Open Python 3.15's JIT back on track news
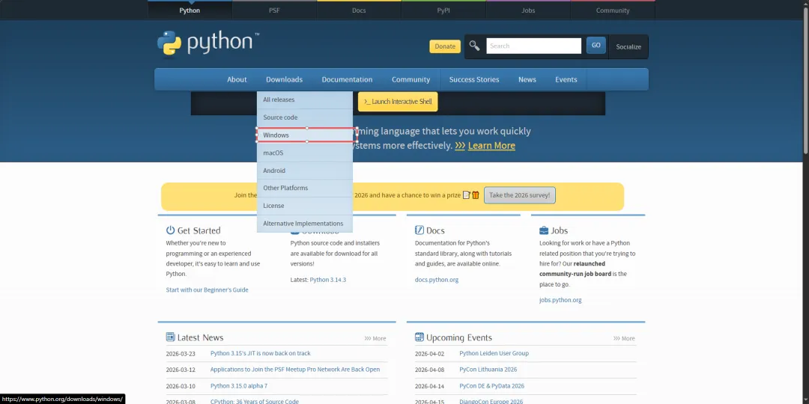 261,353
